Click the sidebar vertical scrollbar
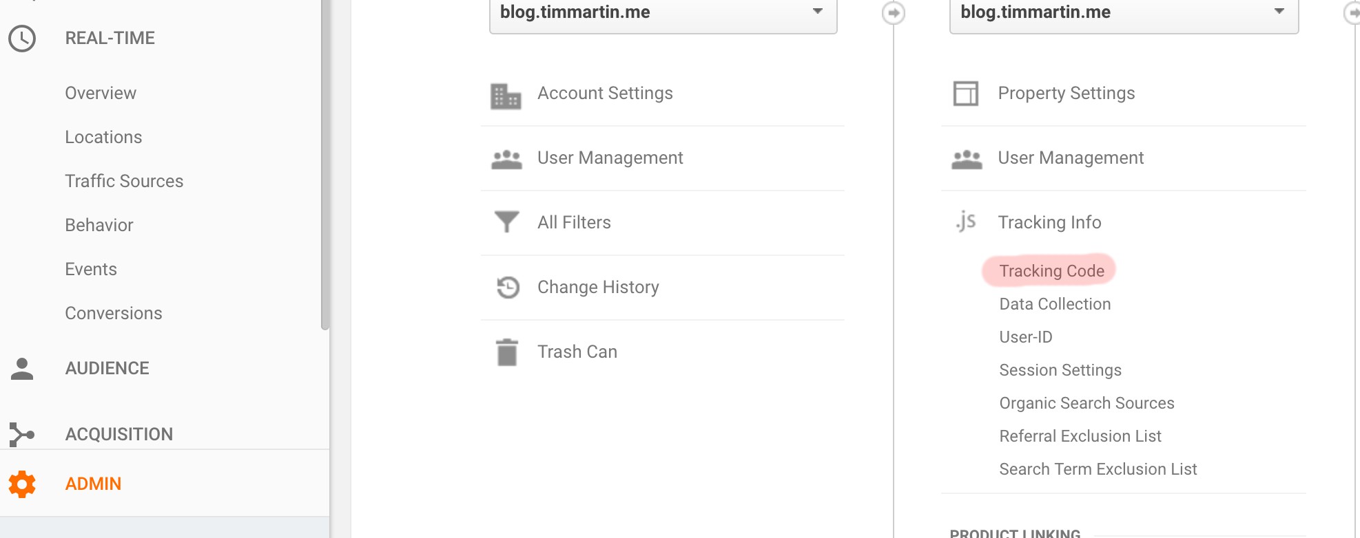Screen dimensions: 1360x538 pyautogui.click(x=325, y=165)
